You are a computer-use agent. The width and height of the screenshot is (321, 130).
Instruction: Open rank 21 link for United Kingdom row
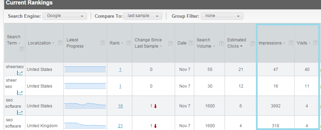[x=120, y=126]
